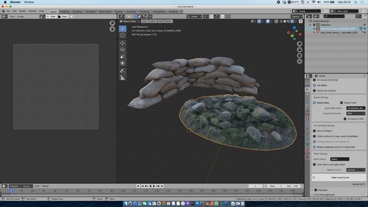368x207 pixels.
Task: Open the viewport Object menu
Action: click(x=168, y=21)
